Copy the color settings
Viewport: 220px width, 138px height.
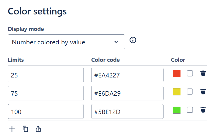click(x=25, y=129)
